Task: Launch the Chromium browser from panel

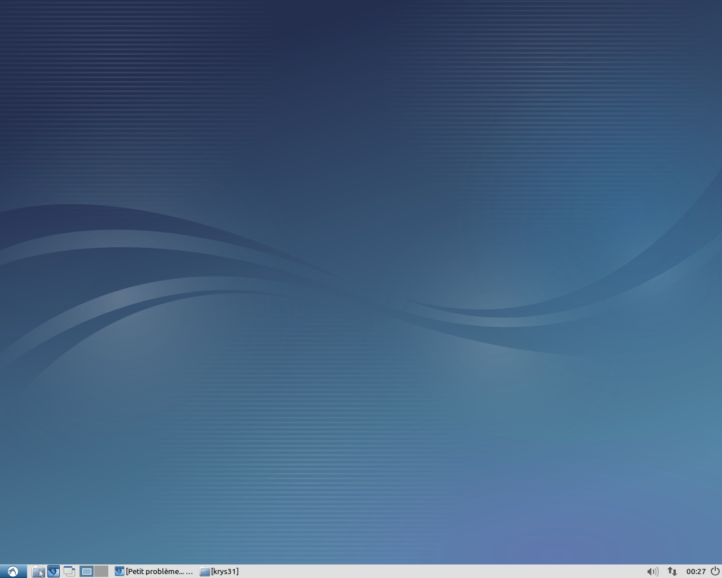Action: click(54, 571)
